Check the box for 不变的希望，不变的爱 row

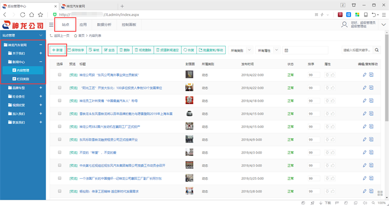(59, 152)
